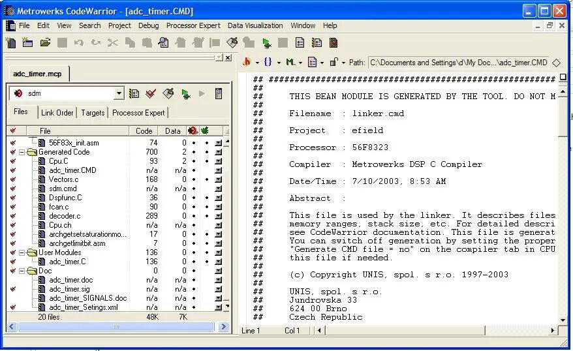Click Synchronize Modification Dates red check icon
Viewport: 573px width, 351px height.
[x=151, y=93]
